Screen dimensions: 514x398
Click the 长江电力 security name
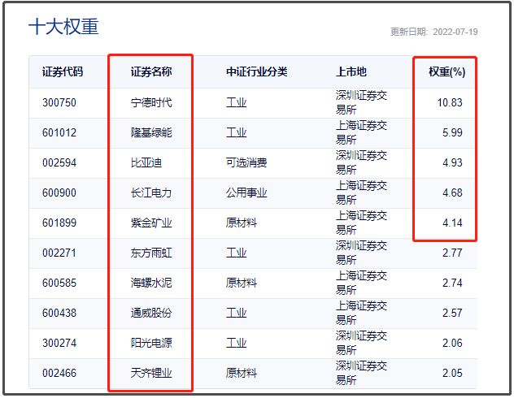coord(151,193)
